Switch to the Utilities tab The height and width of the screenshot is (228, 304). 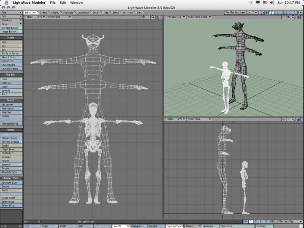click(128, 13)
